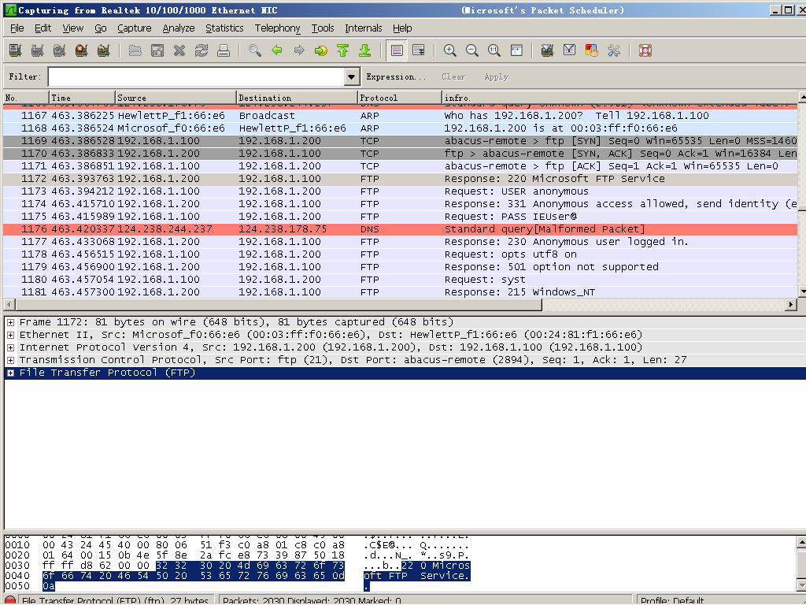
Task: Open the Analyze menu
Action: [x=179, y=28]
